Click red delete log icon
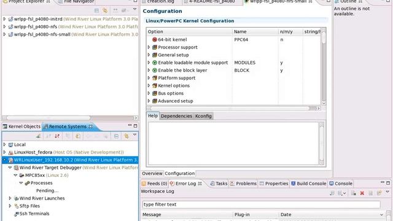This screenshot has height=221, width=393. 362,193
